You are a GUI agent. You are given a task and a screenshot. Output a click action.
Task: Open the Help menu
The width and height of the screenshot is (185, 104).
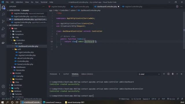[x=51, y=2]
